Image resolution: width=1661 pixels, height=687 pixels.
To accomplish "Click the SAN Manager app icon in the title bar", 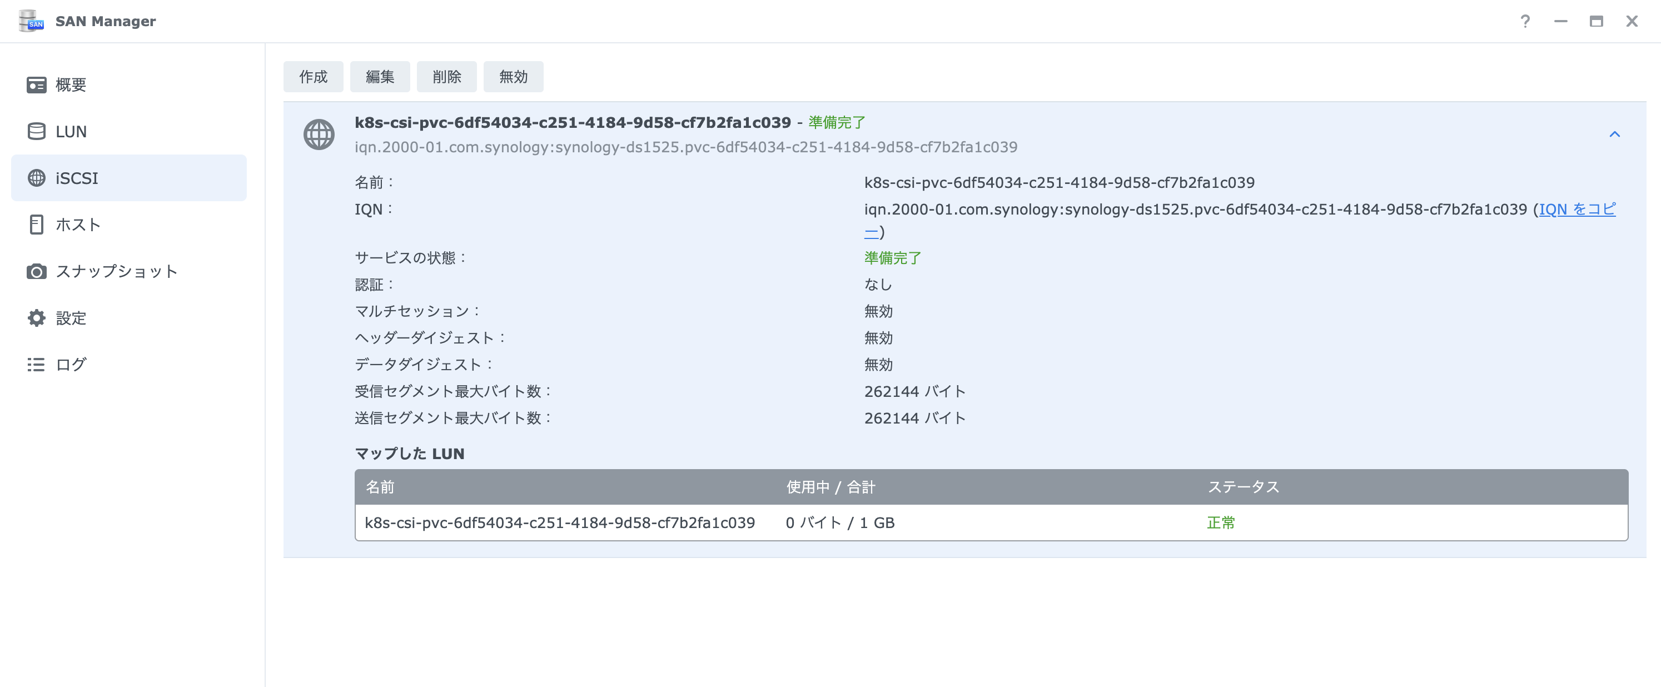I will (x=31, y=21).
